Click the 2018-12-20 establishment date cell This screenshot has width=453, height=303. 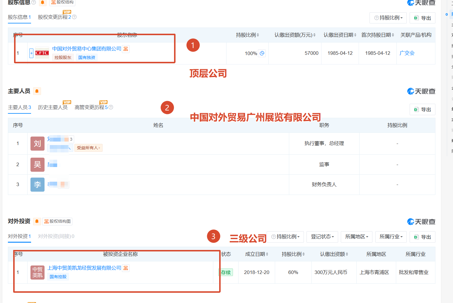coord(257,272)
